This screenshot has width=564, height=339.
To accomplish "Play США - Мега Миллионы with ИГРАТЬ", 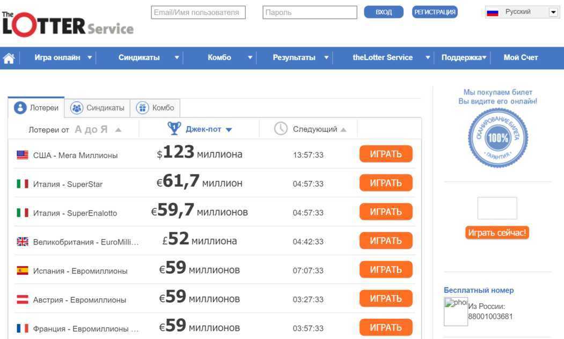I will click(386, 154).
